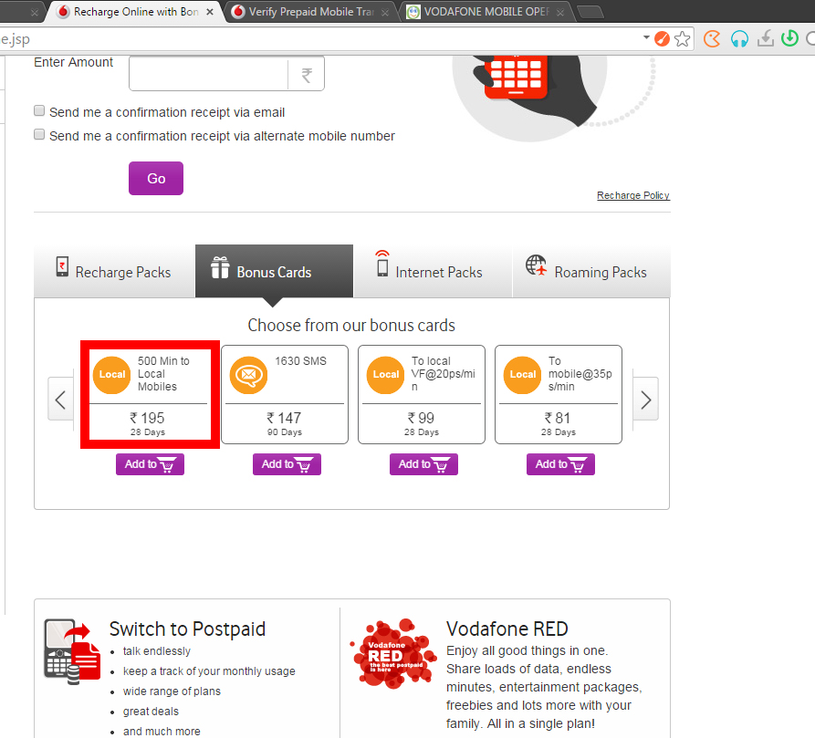Check receipt via alternate mobile number
Image resolution: width=815 pixels, height=738 pixels.
[39, 135]
